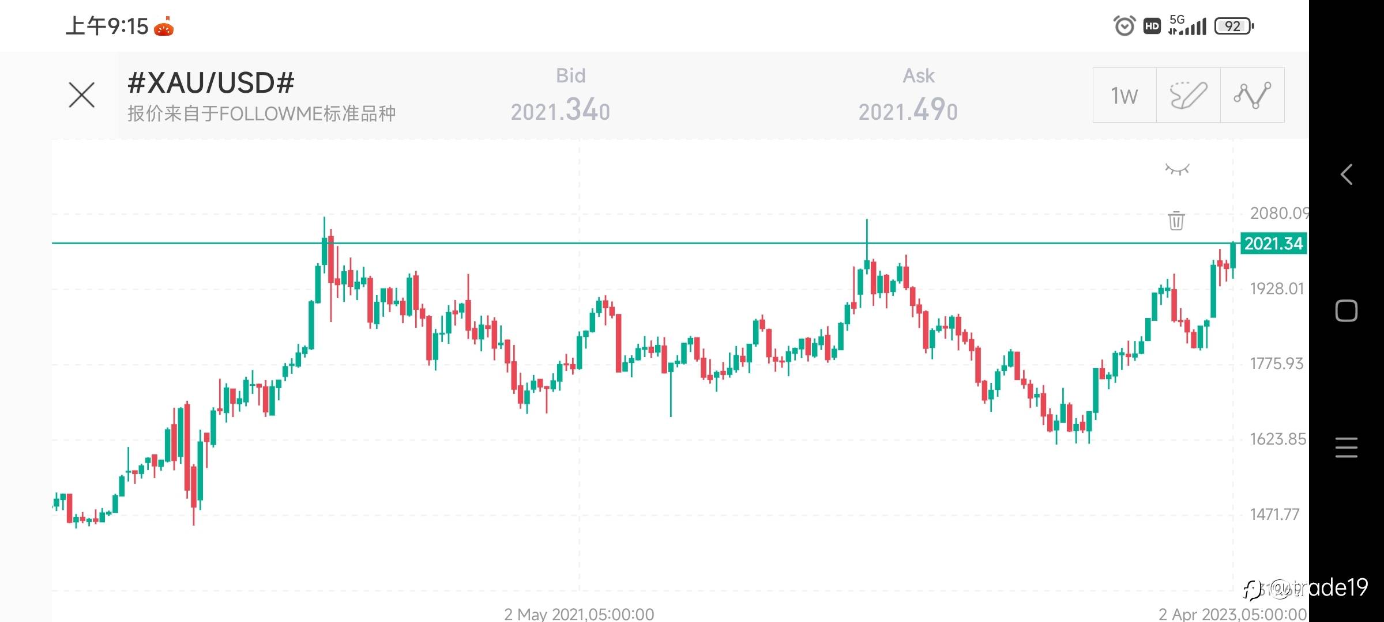Tap the 5G signal strength icon
The width and height of the screenshot is (1384, 622).
[x=1187, y=25]
